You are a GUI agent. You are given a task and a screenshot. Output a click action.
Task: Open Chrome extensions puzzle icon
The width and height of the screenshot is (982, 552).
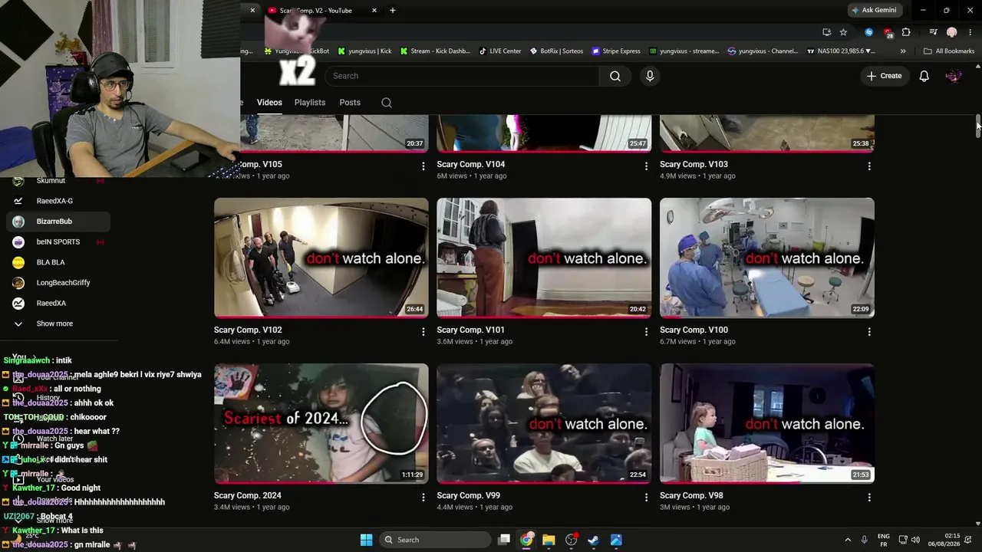(906, 32)
